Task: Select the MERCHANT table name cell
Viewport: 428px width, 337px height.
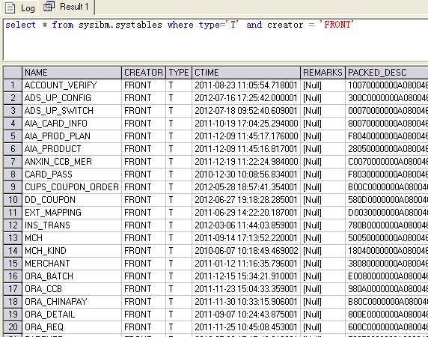Action: 72,264
